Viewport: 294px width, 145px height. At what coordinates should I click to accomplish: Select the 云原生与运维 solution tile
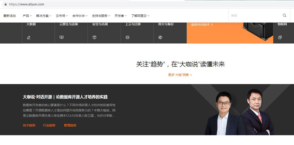(71, 33)
